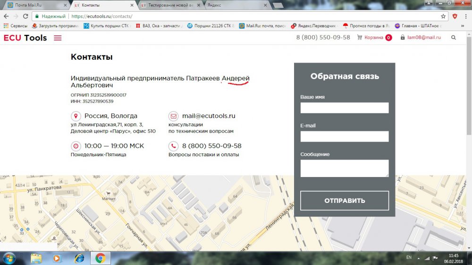Open the ECU Tools hamburger menu
472x265 pixels.
(58, 38)
